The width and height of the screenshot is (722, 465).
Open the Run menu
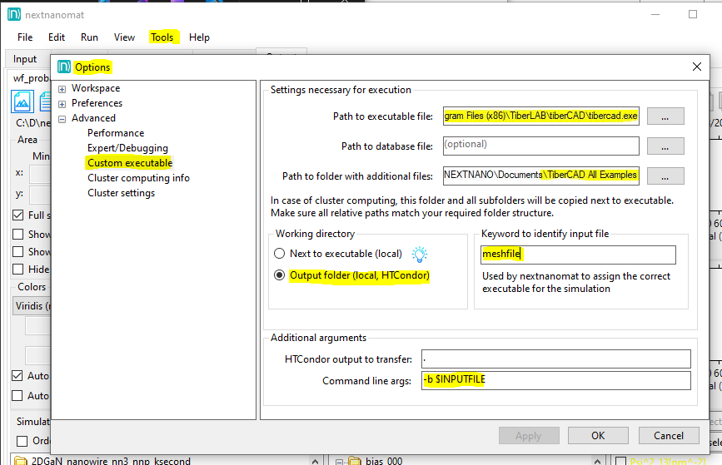click(89, 37)
